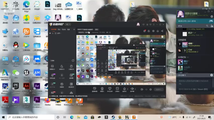Click the user avatar in streaming app title bar
This screenshot has height=120, width=214.
coord(138,24)
